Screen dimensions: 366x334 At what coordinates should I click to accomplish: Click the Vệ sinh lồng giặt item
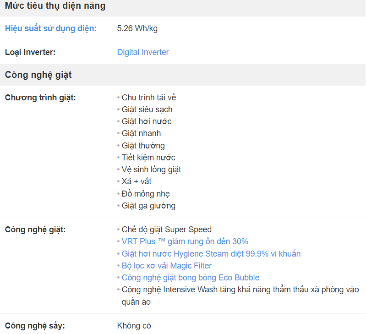point(151,170)
